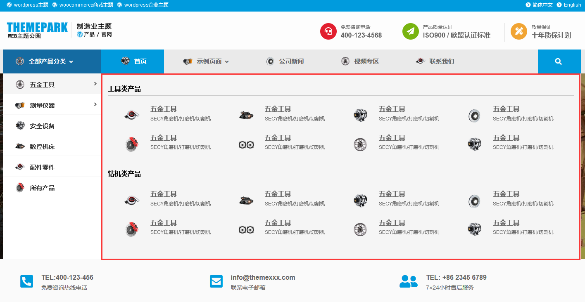Viewport: 585px width, 302px height.
Task: Select the green paper-plane quality certification icon
Action: tap(411, 31)
